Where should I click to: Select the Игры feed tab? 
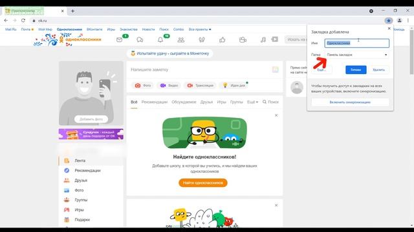tap(221, 102)
